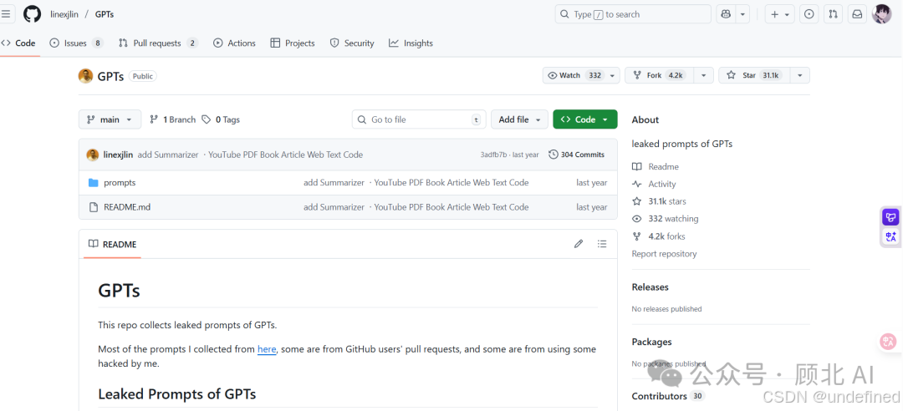The image size is (903, 411).
Task: Open the notifications inbox icon
Action: [857, 14]
